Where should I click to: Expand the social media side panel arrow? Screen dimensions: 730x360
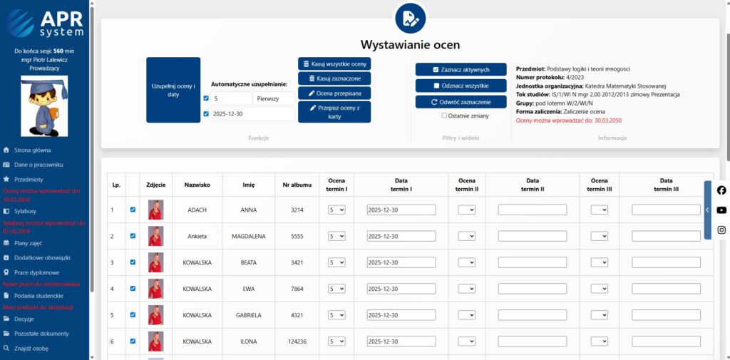707,210
